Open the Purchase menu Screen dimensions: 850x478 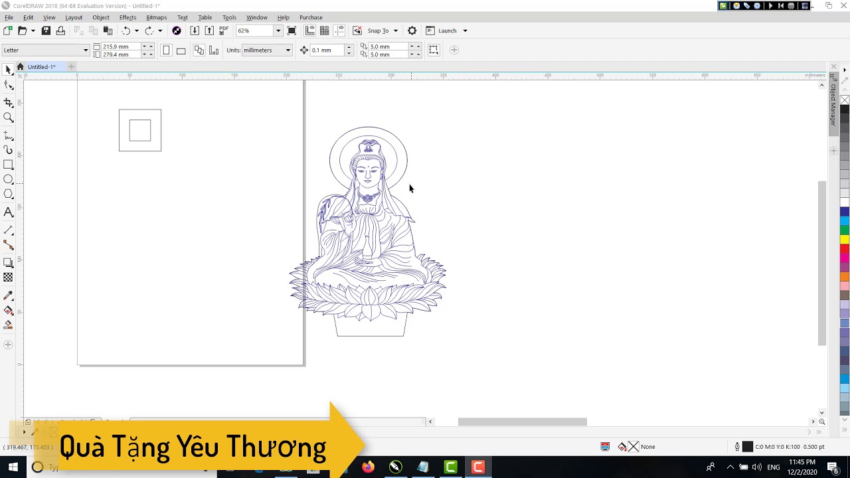point(311,17)
